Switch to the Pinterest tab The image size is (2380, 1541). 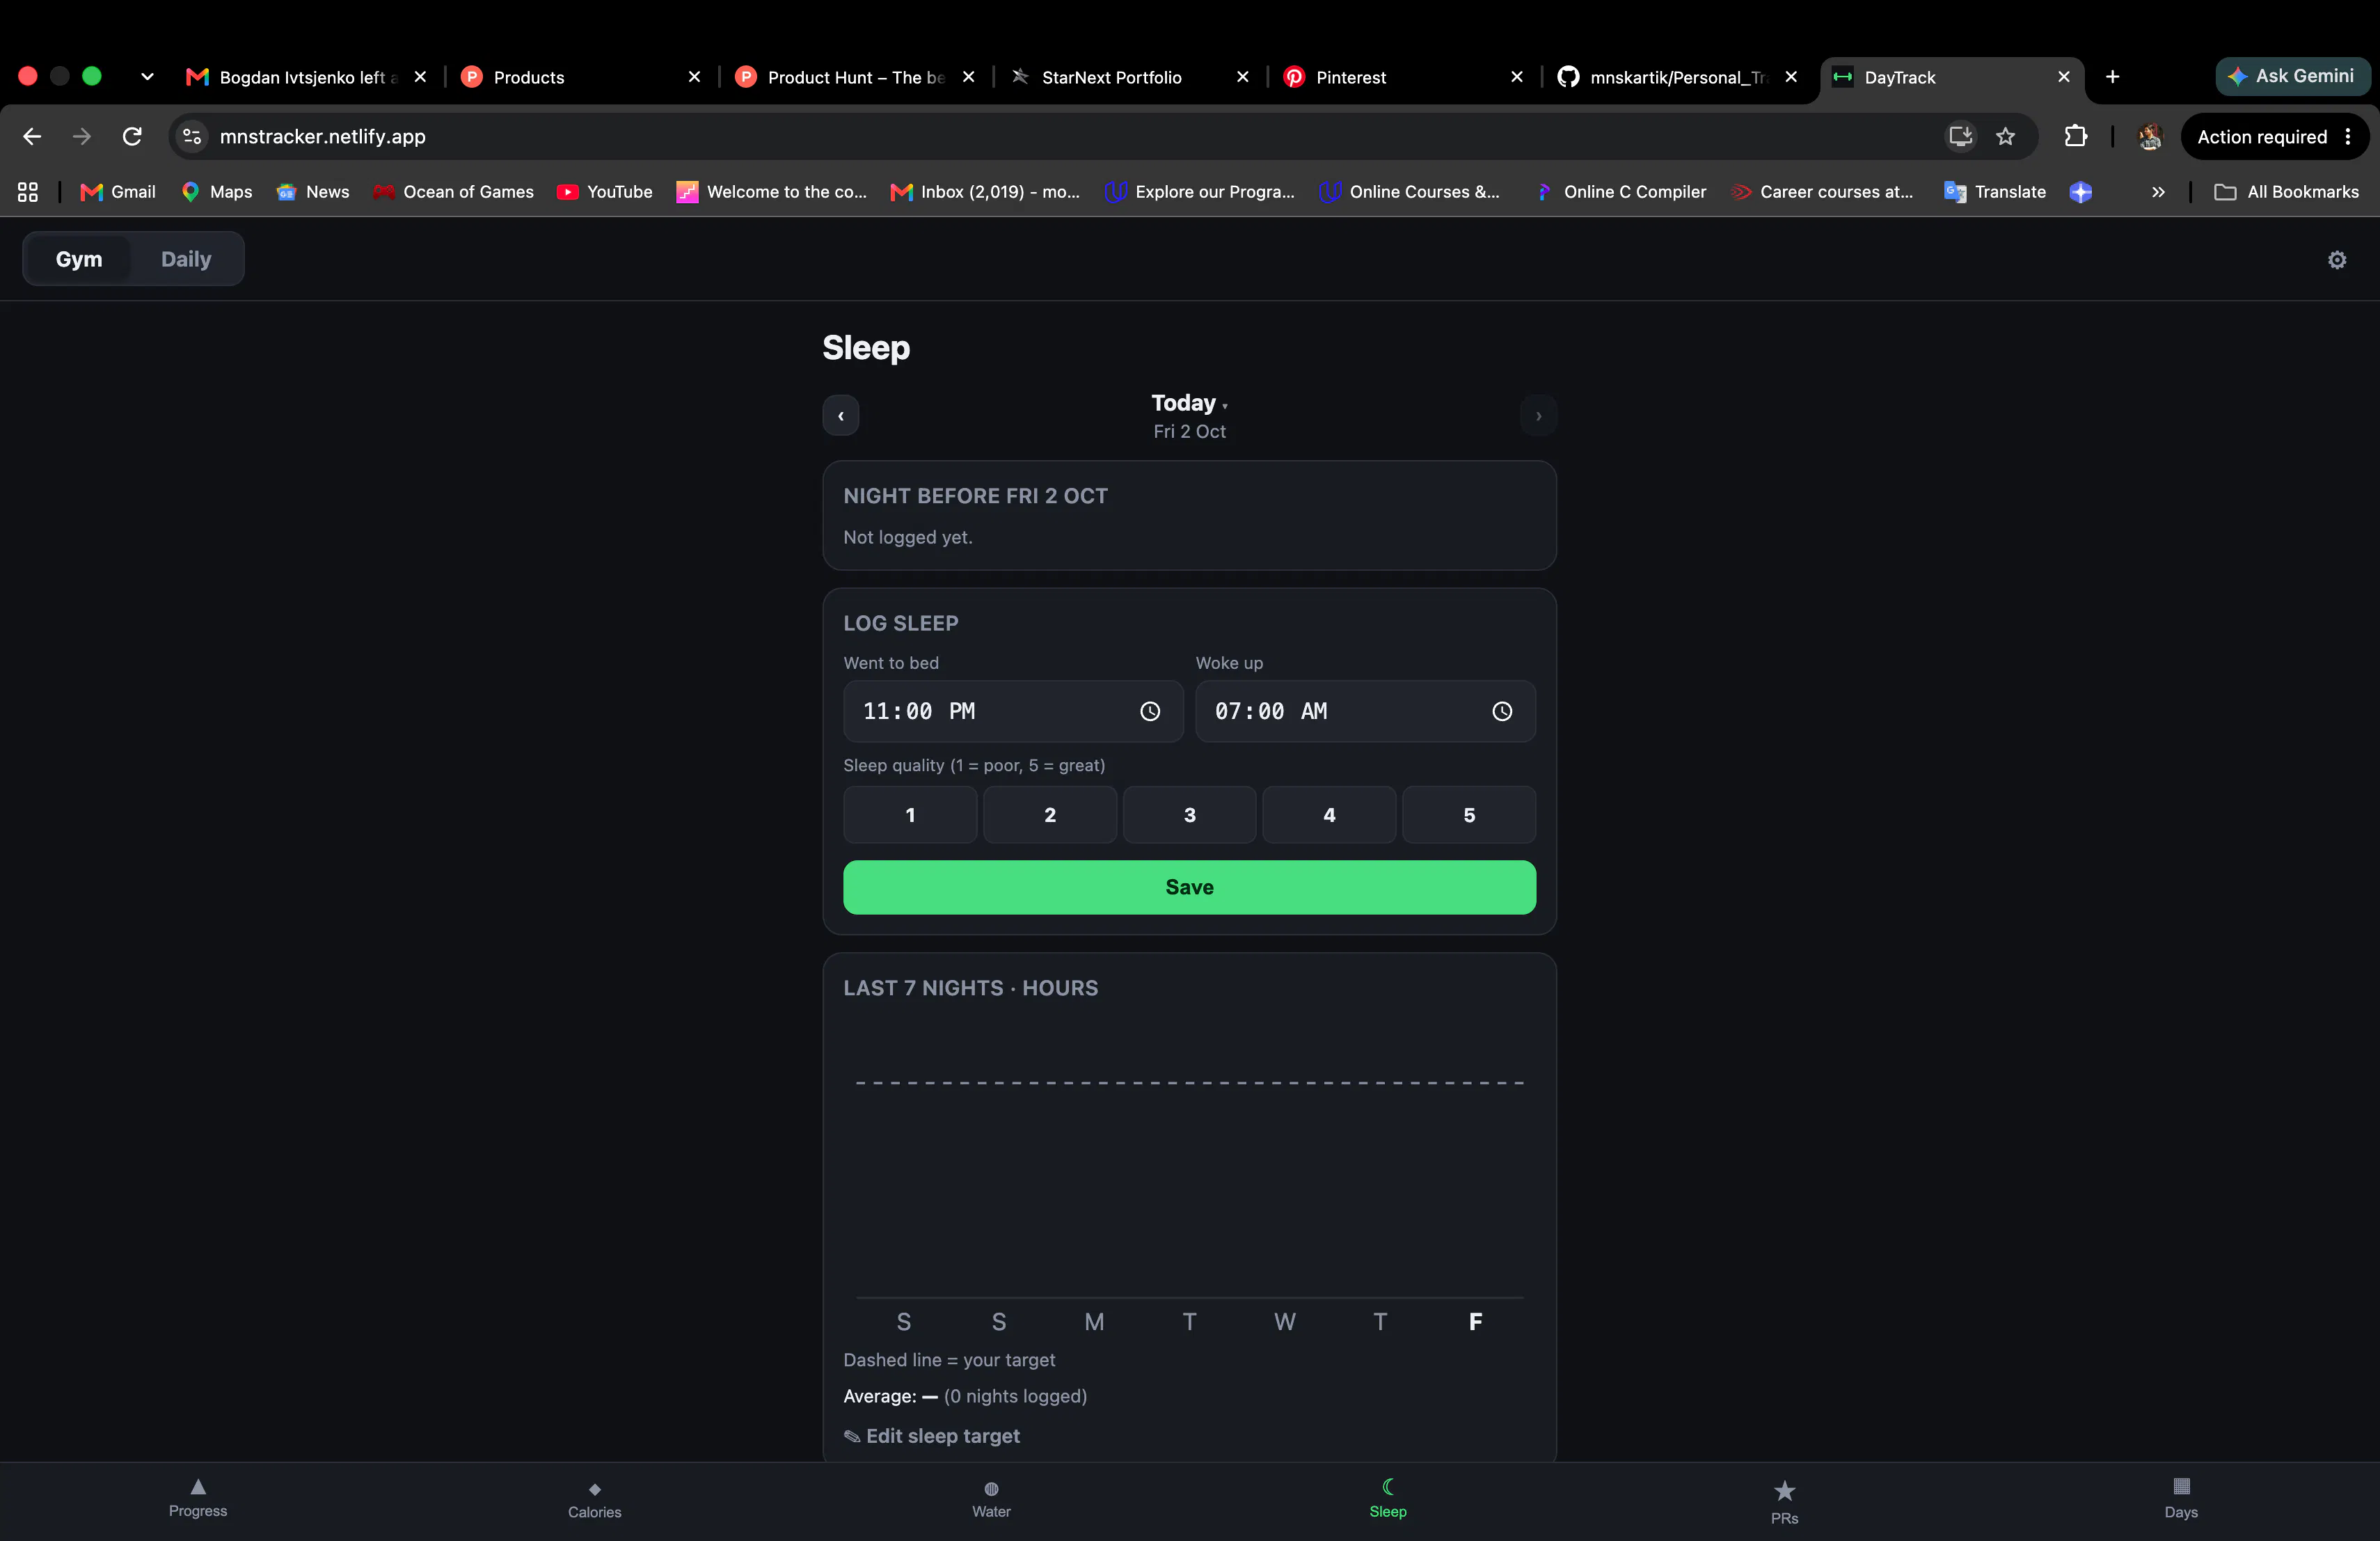coord(1404,77)
